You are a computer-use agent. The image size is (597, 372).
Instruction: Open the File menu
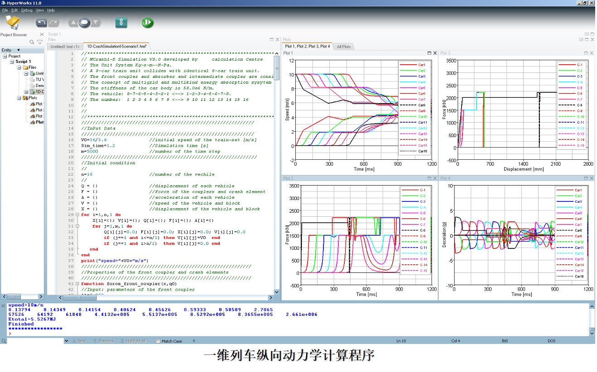(5, 10)
